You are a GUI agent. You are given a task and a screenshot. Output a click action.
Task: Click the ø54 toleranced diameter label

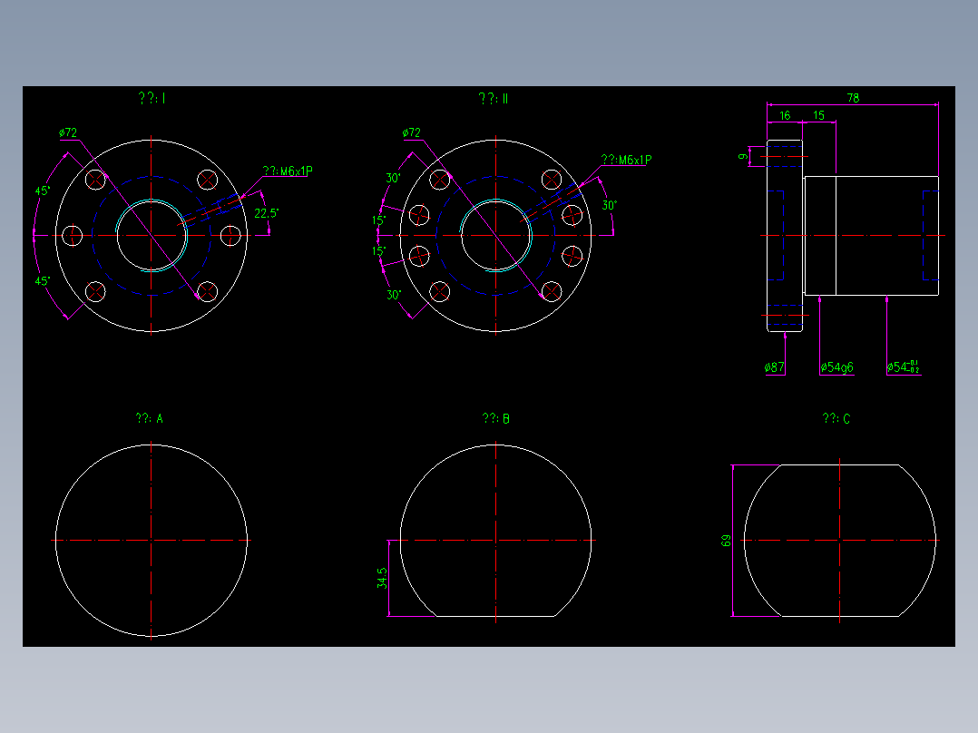coord(904,366)
